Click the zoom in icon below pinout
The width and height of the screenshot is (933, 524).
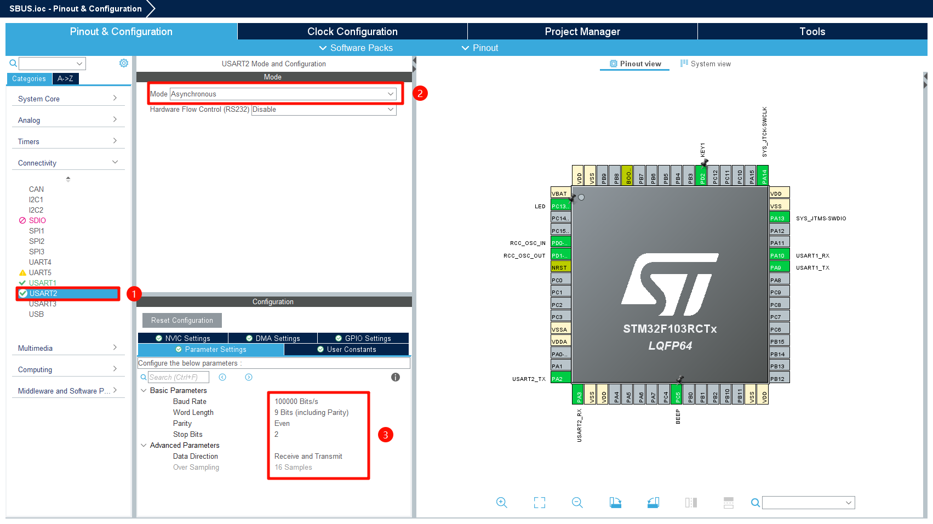click(501, 503)
